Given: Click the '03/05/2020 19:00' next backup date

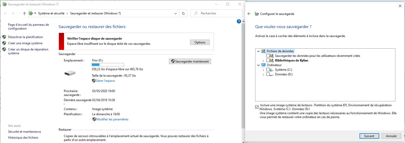Looking at the screenshot, I should 104,91.
